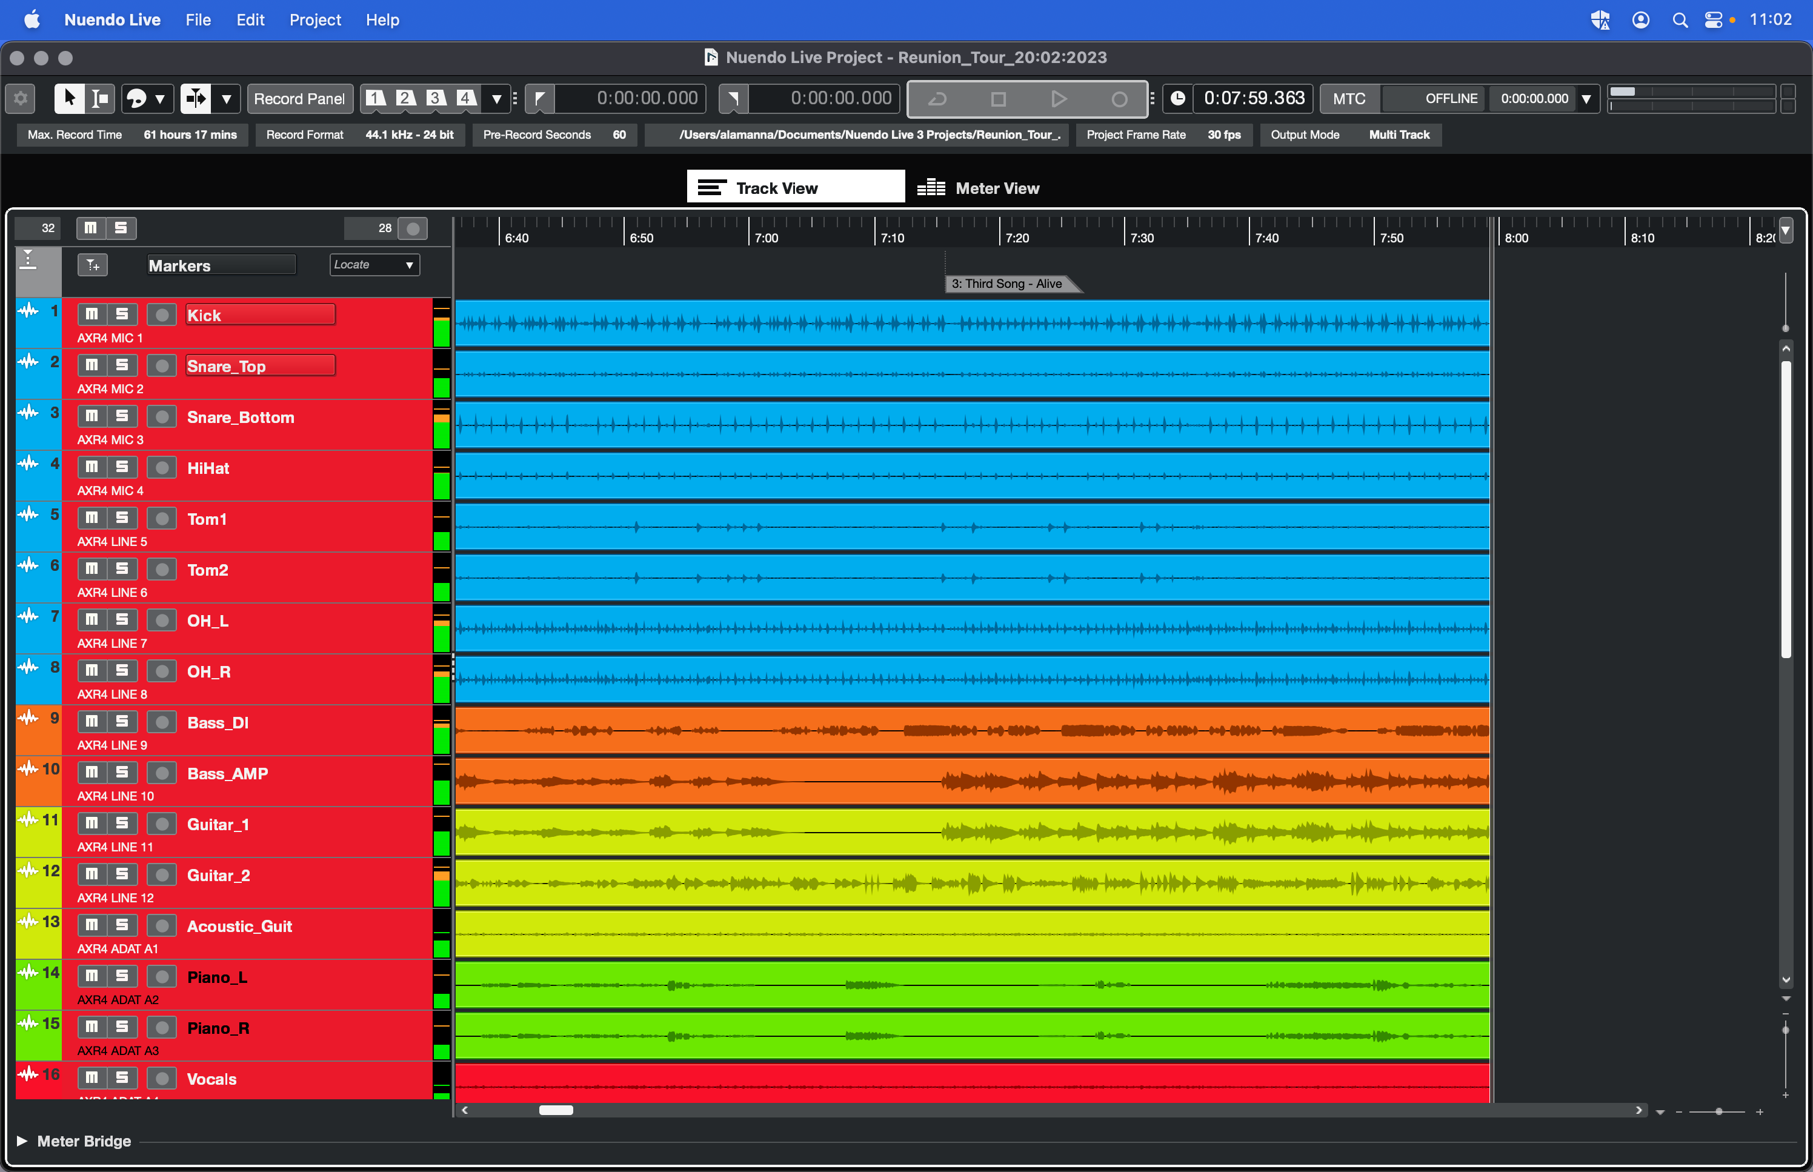
Task: Switch to Meter View tab
Action: point(979,188)
